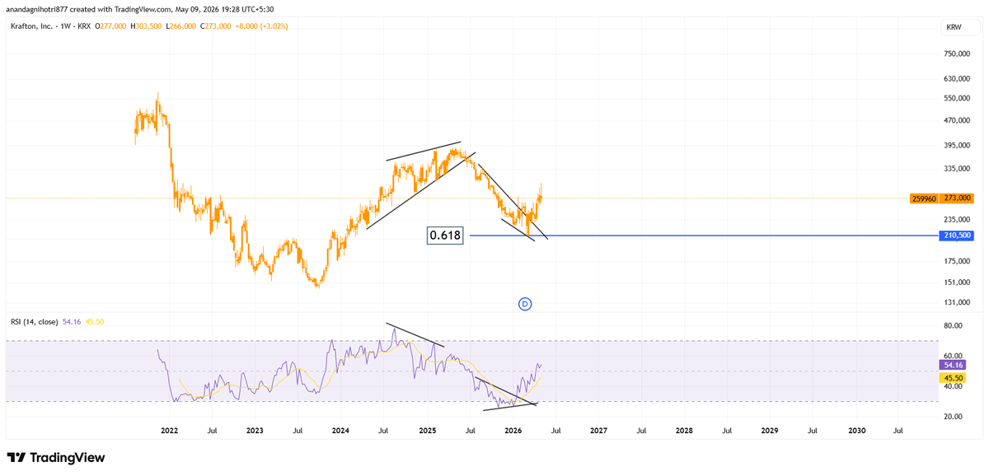989x476 pixels.
Task: Click the low value L266,000
Action: [x=180, y=26]
